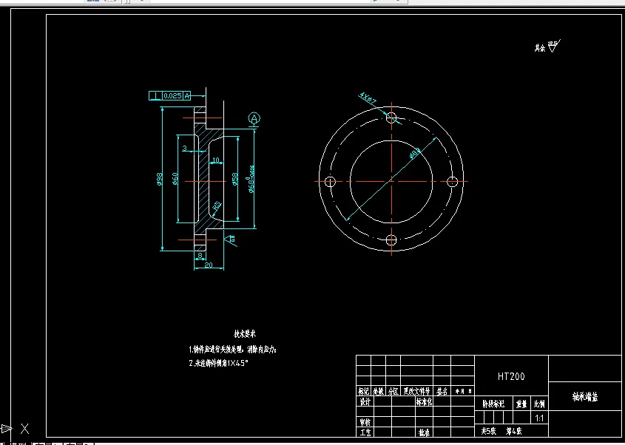Image resolution: width=625 pixels, height=445 pixels.
Task: Click the 比例 title block cell
Action: pyautogui.click(x=540, y=404)
